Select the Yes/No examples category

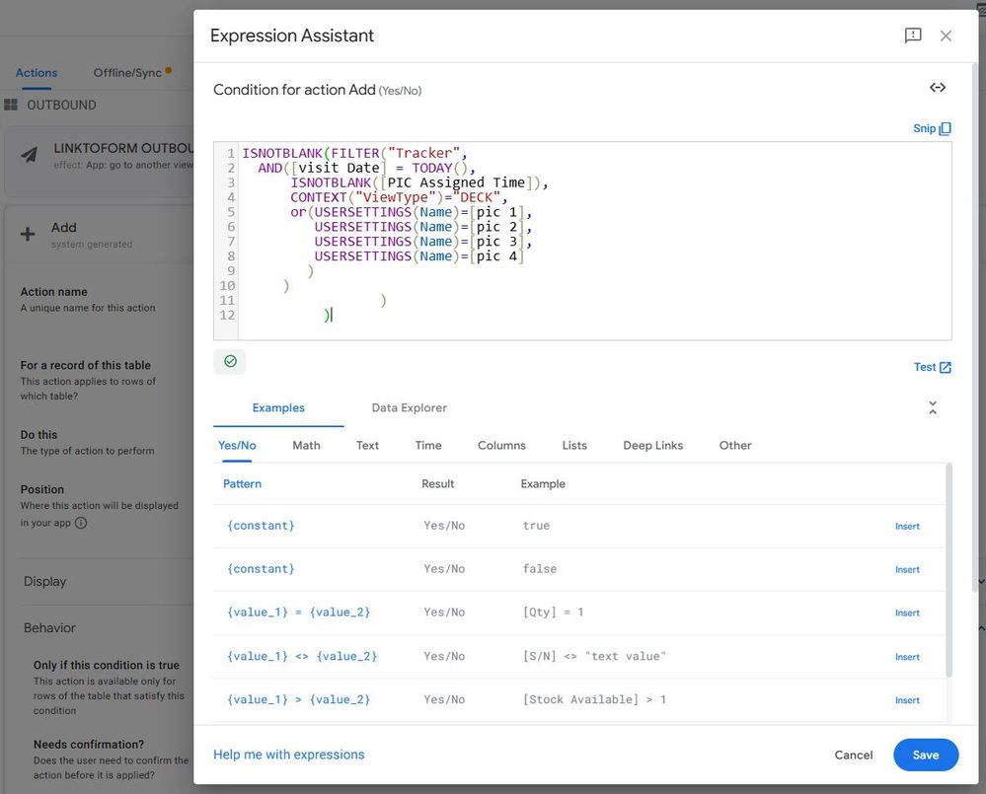(237, 446)
